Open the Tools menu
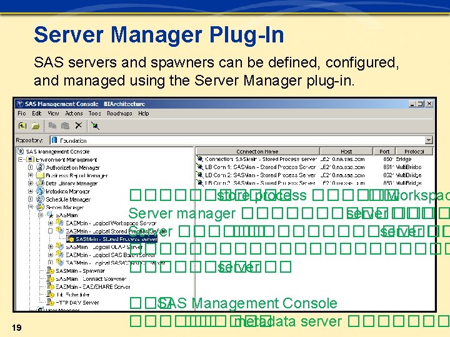Image resolution: width=450 pixels, height=337 pixels. 94,114
